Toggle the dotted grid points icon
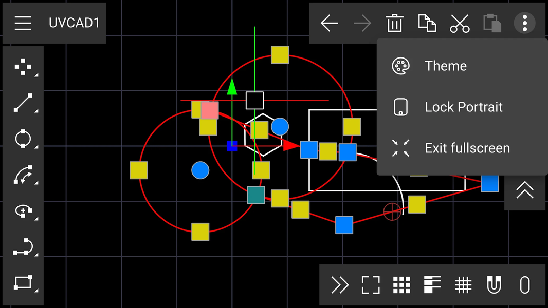The width and height of the screenshot is (548, 308). point(401,285)
